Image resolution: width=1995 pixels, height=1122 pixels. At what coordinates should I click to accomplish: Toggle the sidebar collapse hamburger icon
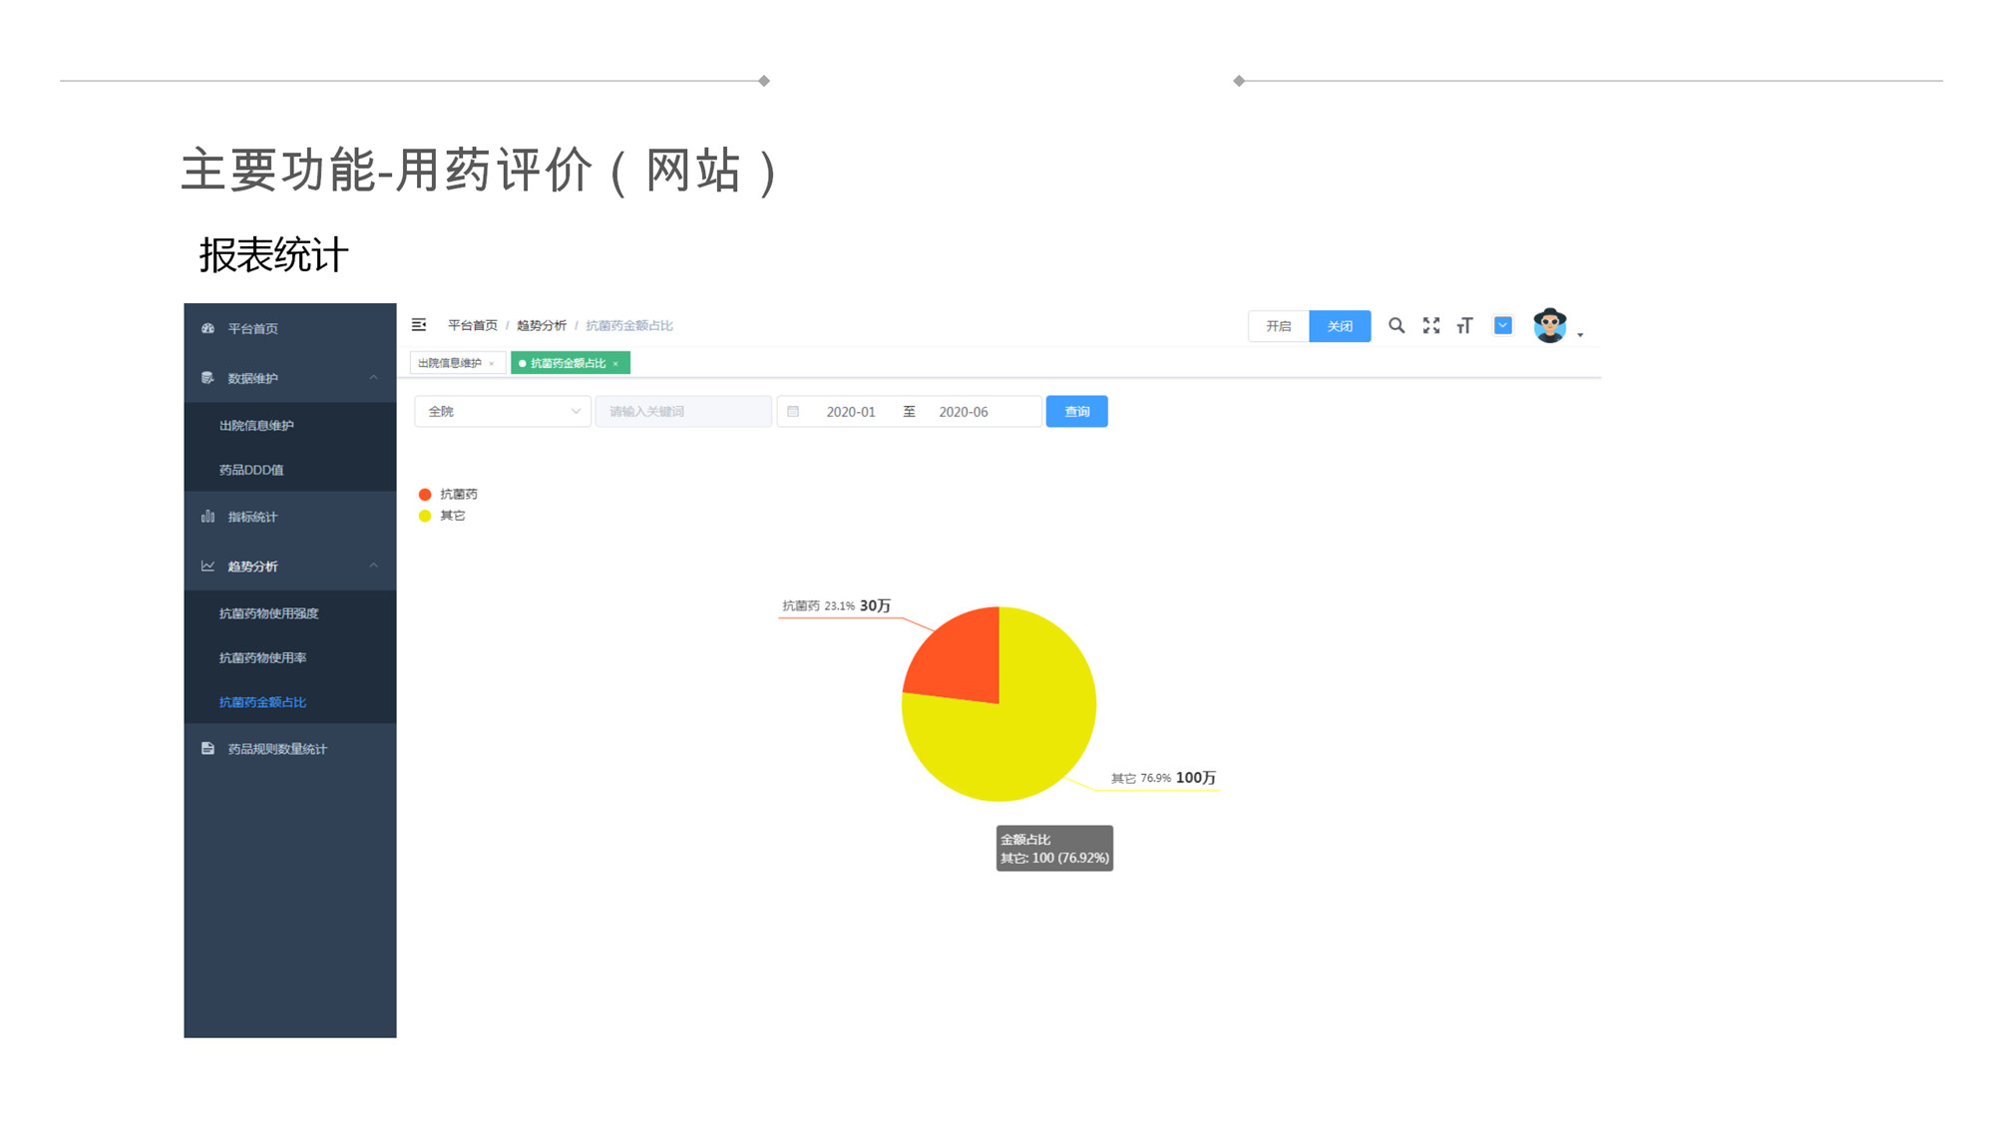(x=419, y=325)
